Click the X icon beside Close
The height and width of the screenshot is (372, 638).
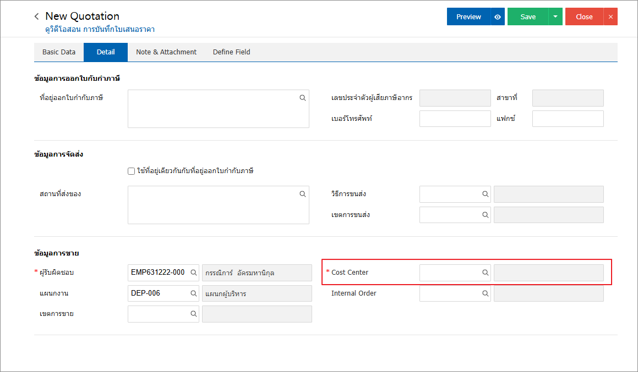(610, 17)
